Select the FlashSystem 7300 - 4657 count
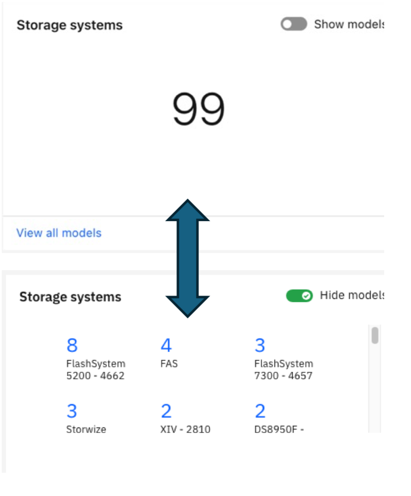Viewport: 411px width, 496px height. 260,345
